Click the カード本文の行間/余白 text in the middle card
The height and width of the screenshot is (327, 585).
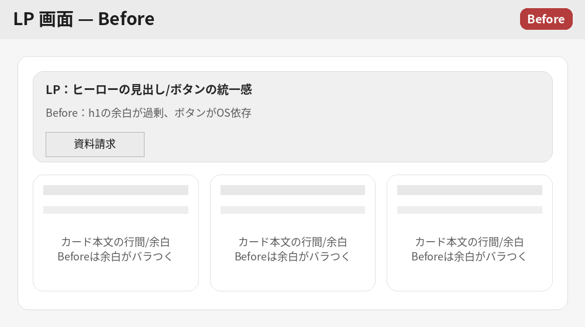(x=292, y=242)
